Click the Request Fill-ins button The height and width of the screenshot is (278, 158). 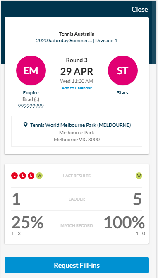click(77, 265)
